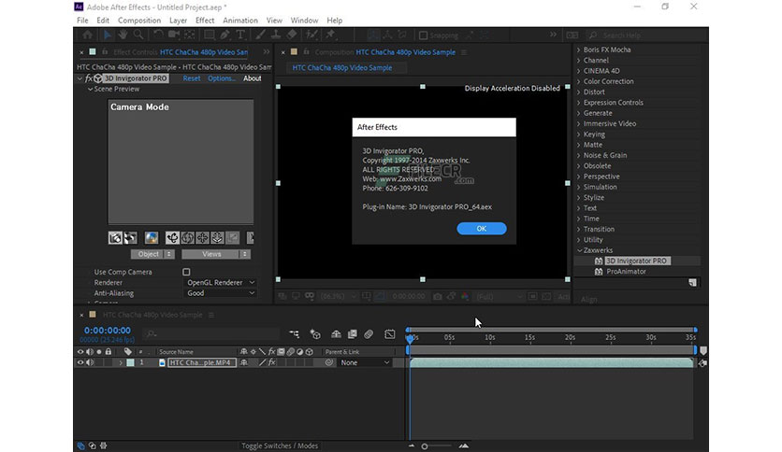Select the Camera tool in the toolbar
This screenshot has height=452, width=782.
click(174, 35)
